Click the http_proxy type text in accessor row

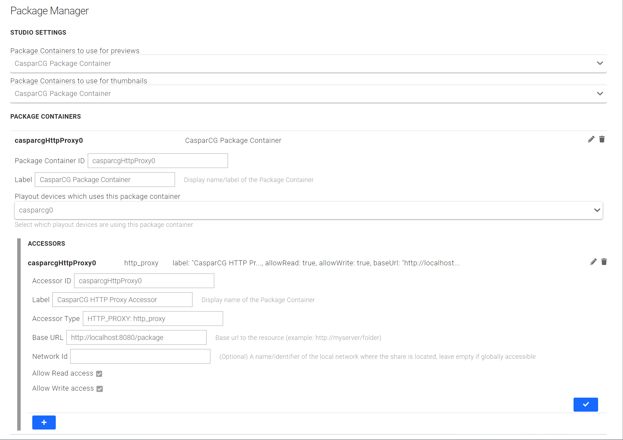[x=141, y=263]
